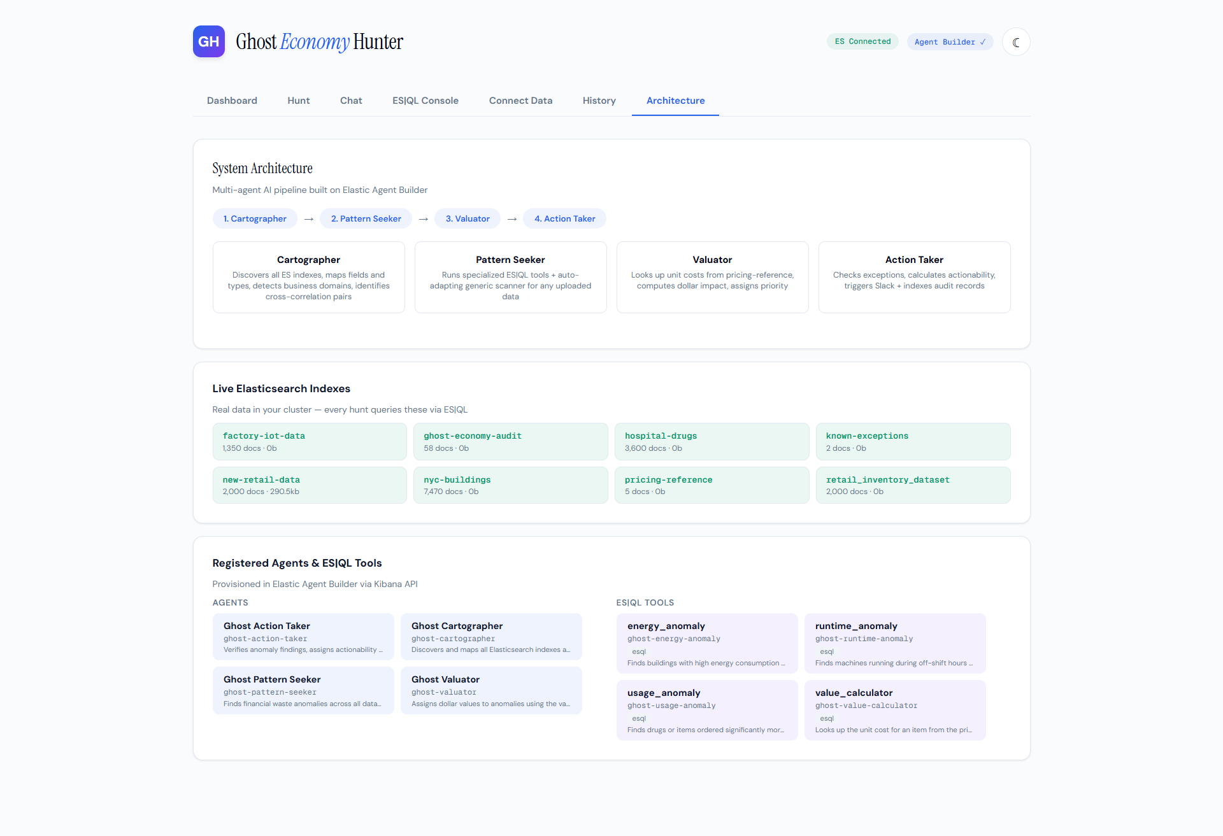Open the Pattern Seeker description card
This screenshot has width=1223, height=836.
(510, 277)
